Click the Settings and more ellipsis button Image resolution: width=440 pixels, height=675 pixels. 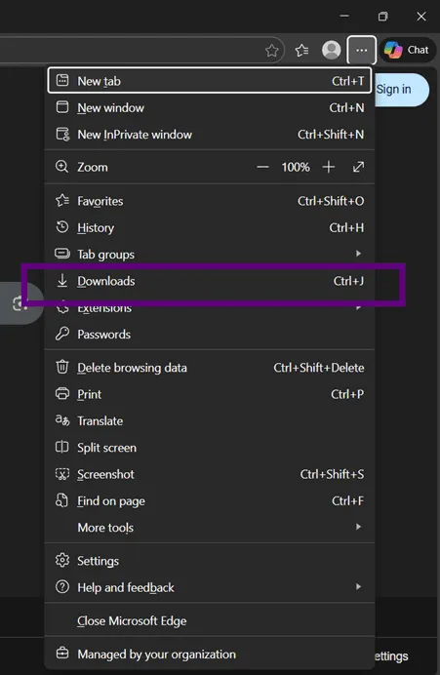tap(362, 51)
